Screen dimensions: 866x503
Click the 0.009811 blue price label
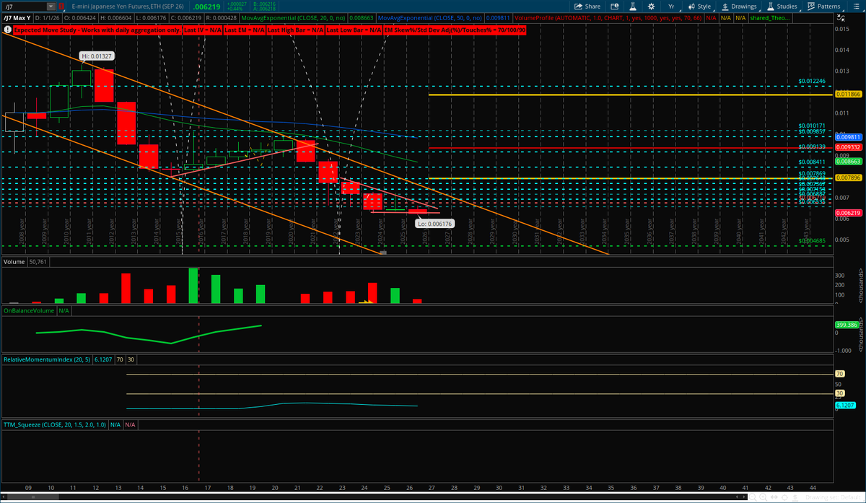pyautogui.click(x=849, y=136)
